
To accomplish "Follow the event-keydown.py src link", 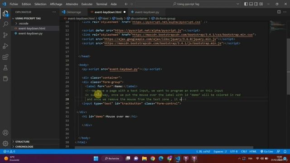I will [x=124, y=69].
